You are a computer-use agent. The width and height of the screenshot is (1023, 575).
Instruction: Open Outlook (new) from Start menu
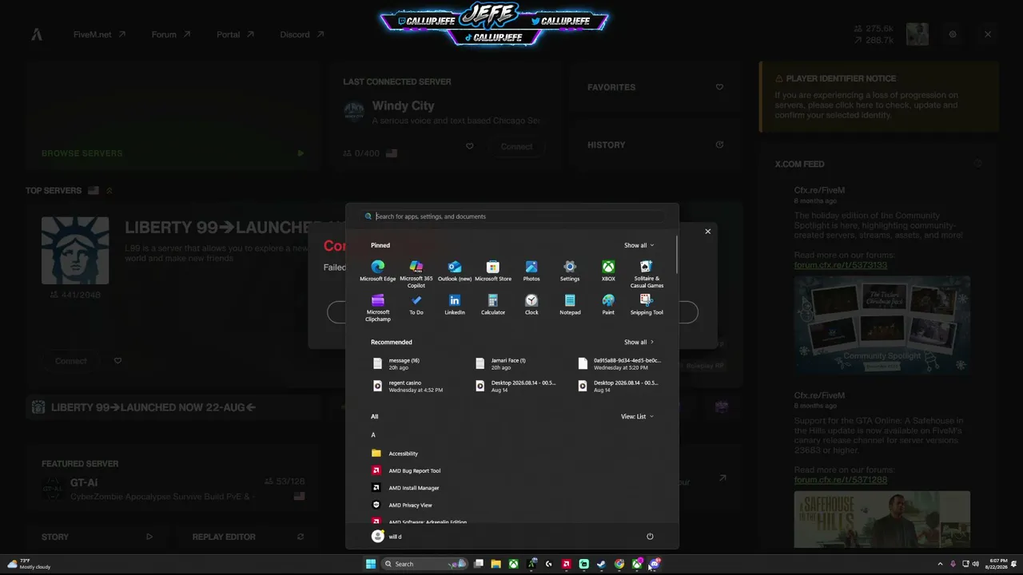pos(455,271)
